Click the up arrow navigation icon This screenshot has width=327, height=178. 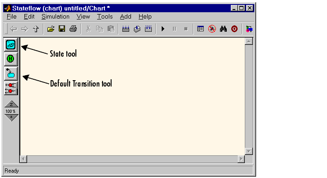pos(36,29)
